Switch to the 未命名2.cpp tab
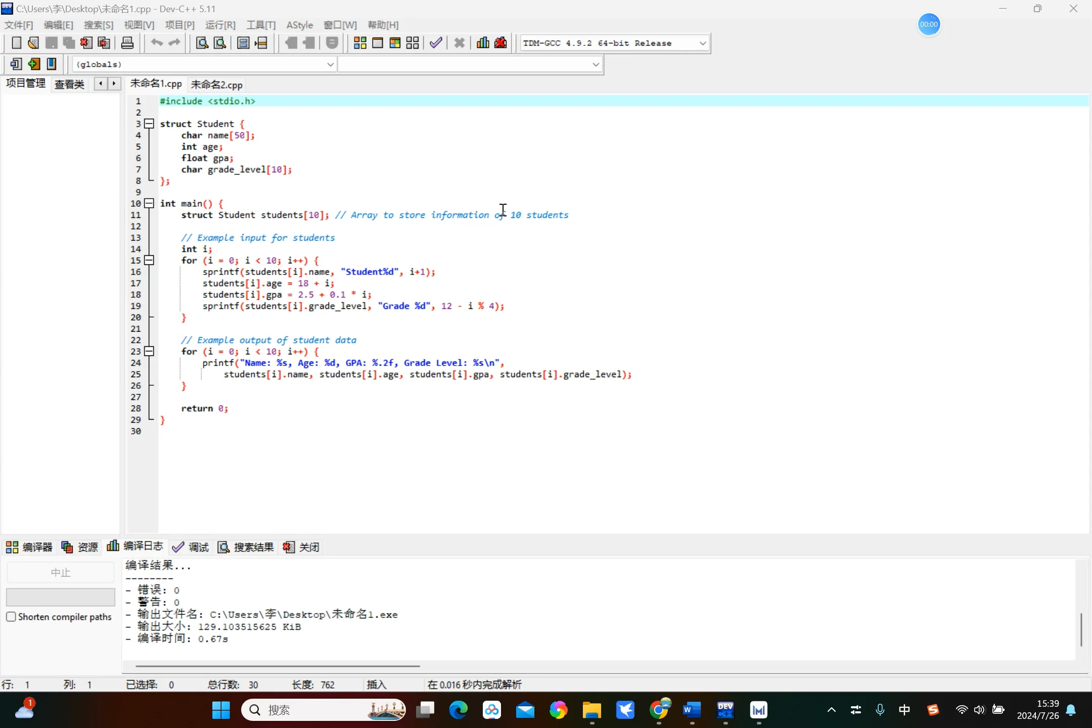 (x=216, y=84)
